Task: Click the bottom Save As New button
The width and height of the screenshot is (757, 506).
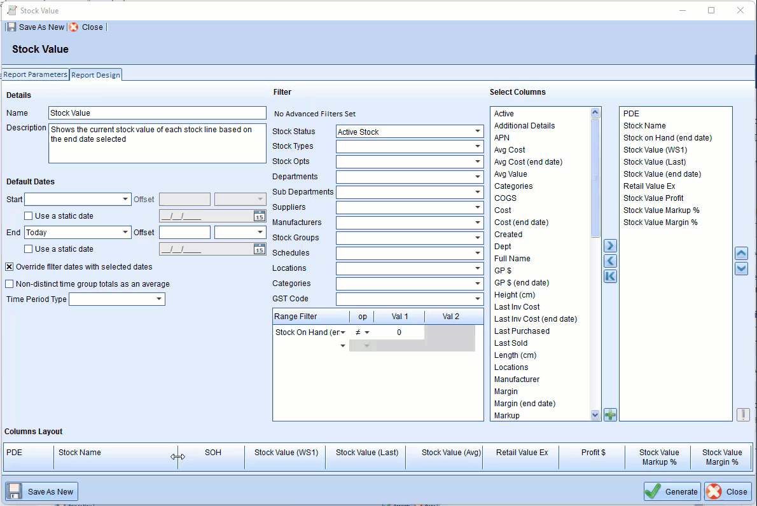Action: (x=42, y=491)
